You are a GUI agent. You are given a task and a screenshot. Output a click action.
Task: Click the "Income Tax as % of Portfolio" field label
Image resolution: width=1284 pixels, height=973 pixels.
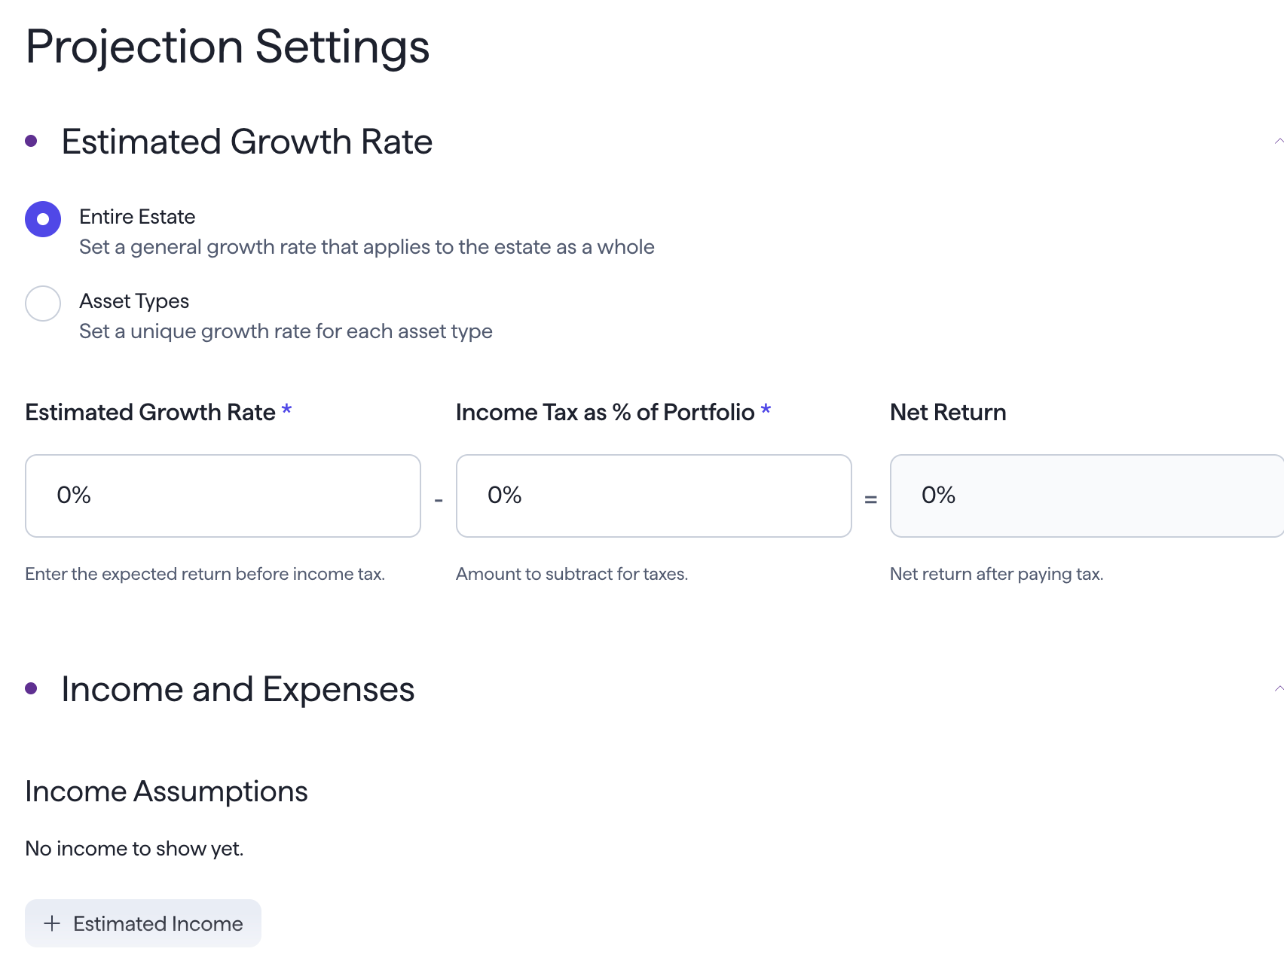(x=604, y=412)
